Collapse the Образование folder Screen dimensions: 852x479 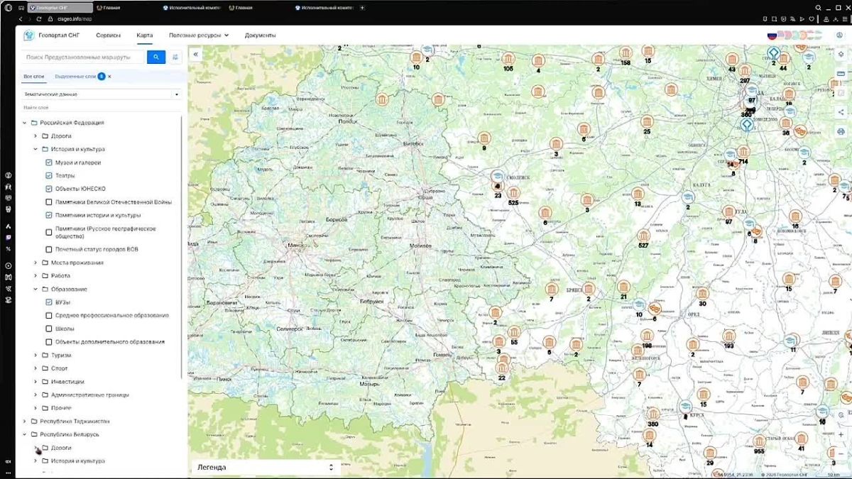coord(35,290)
